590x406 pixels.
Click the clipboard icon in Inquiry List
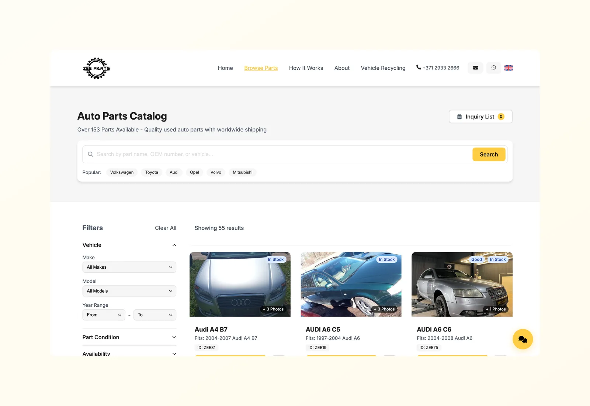pos(459,117)
